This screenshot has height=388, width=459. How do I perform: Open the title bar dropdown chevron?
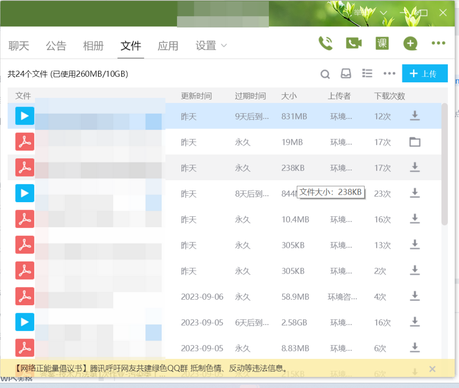pos(383,13)
